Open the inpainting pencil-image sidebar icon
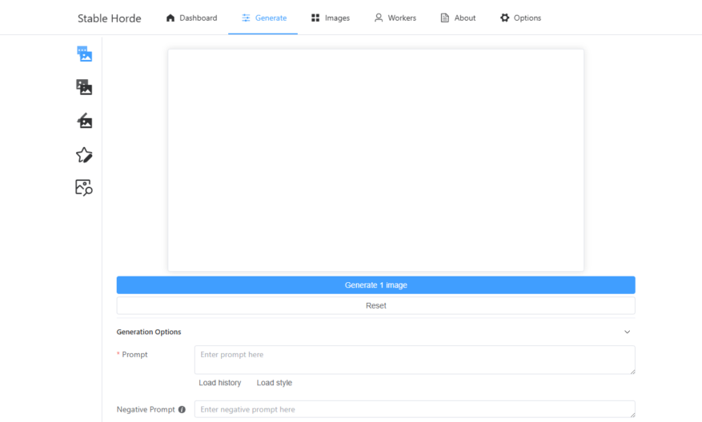This screenshot has width=702, height=422. pyautogui.click(x=84, y=121)
